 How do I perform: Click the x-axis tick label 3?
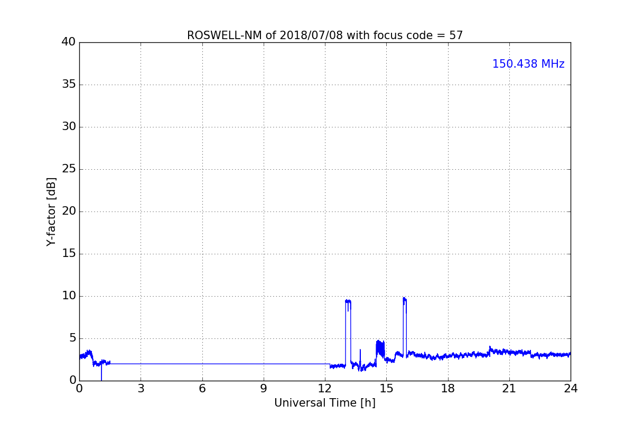[141, 389]
